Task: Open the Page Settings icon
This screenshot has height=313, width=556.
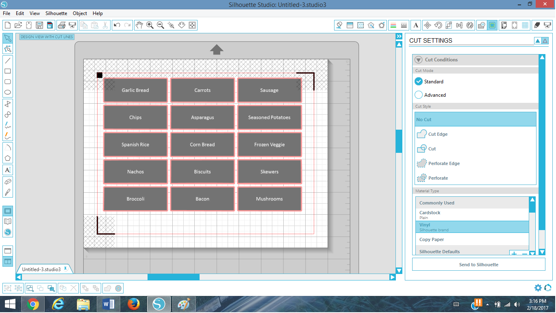Action: pos(504,25)
